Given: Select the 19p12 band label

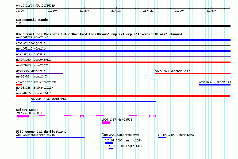Looking at the screenshot, I should pyautogui.click(x=20, y=23).
